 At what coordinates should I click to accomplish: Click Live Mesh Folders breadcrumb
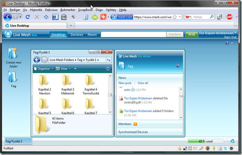coord(62,60)
